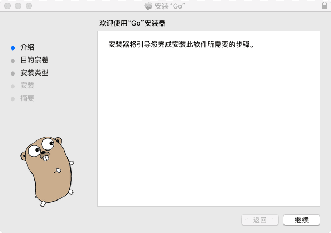Select the dimmed 安装 step label
Screen dimensions: 331x233
[27, 86]
